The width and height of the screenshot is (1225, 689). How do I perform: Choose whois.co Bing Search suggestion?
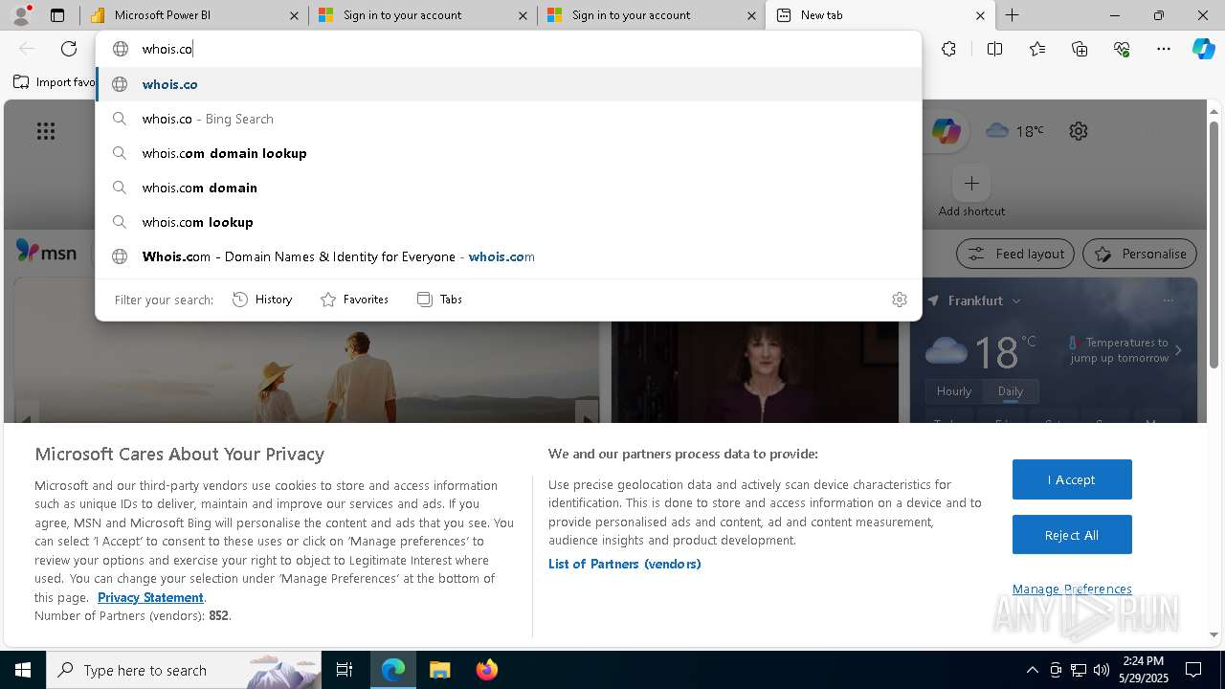coord(508,119)
